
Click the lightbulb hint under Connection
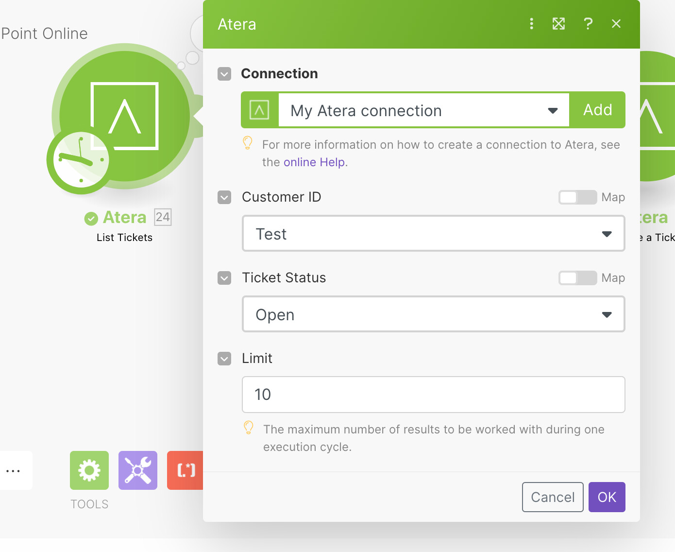(x=248, y=143)
